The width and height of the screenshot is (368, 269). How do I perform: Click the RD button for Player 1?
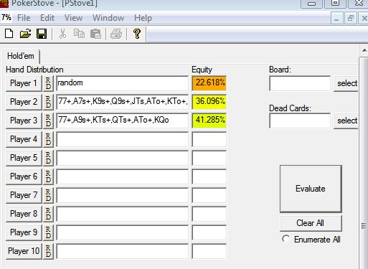point(48,83)
